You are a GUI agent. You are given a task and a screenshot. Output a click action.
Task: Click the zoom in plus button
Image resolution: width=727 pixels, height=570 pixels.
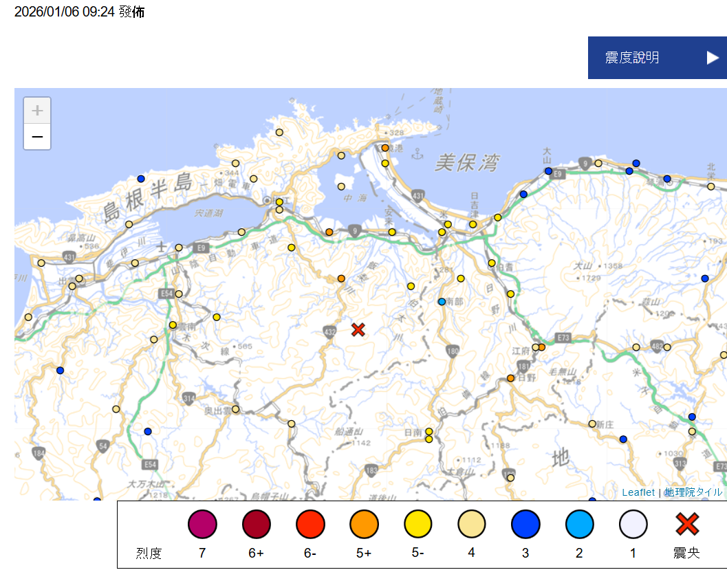(37, 111)
